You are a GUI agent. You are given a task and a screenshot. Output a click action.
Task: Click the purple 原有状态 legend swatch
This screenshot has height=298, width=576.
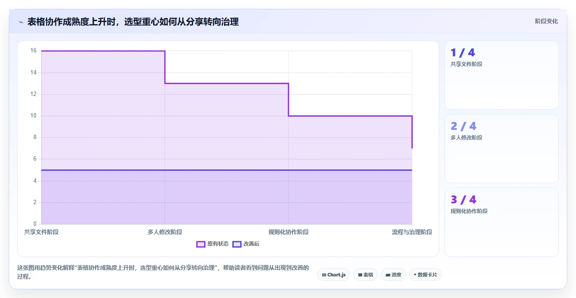point(201,244)
